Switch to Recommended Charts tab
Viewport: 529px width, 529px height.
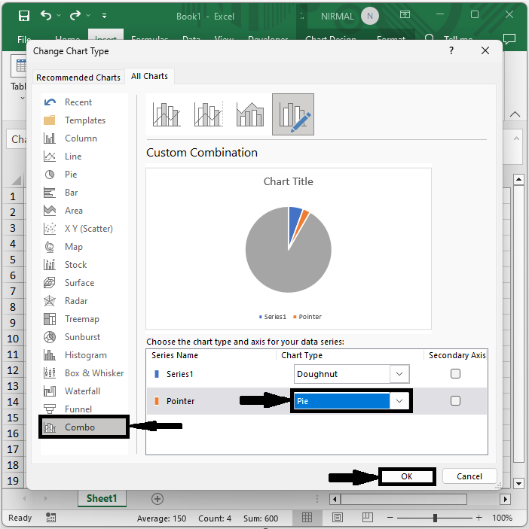(x=78, y=78)
